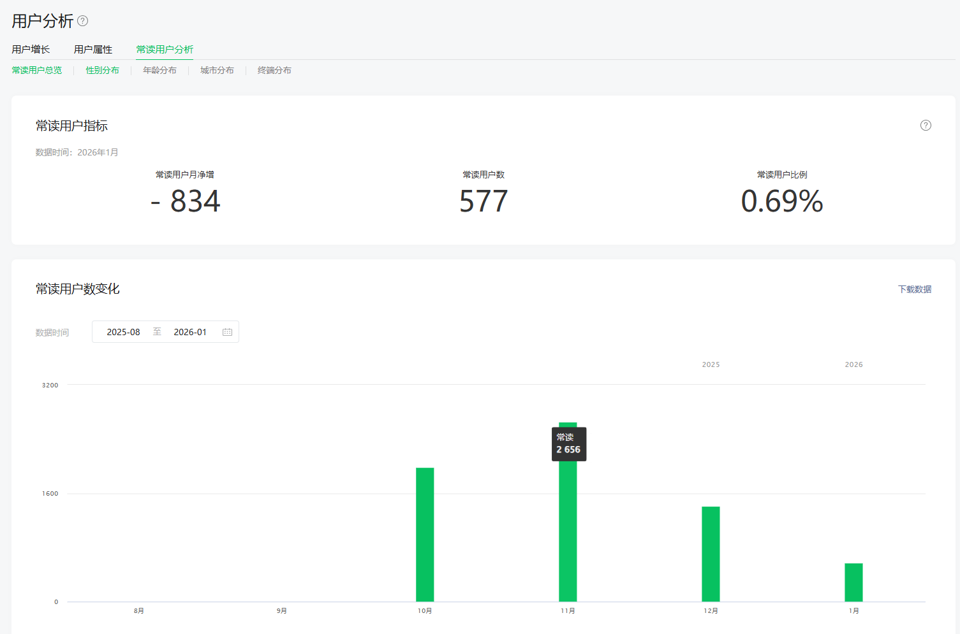This screenshot has height=634, width=960.
Task: Click the 常读用户月净增 value -834
Action: coord(186,201)
